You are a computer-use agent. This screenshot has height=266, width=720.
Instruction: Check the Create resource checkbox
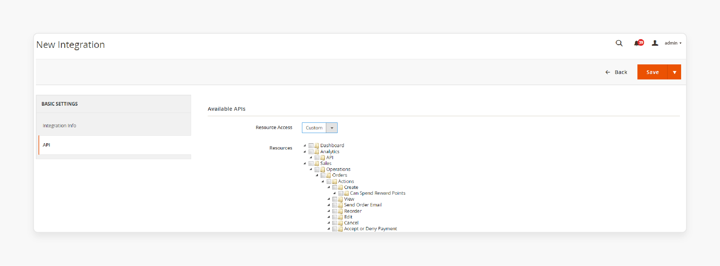coord(335,187)
